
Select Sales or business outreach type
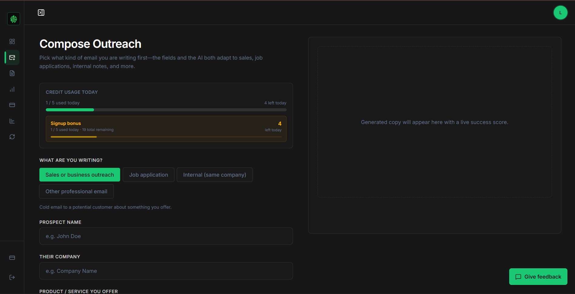tap(80, 175)
